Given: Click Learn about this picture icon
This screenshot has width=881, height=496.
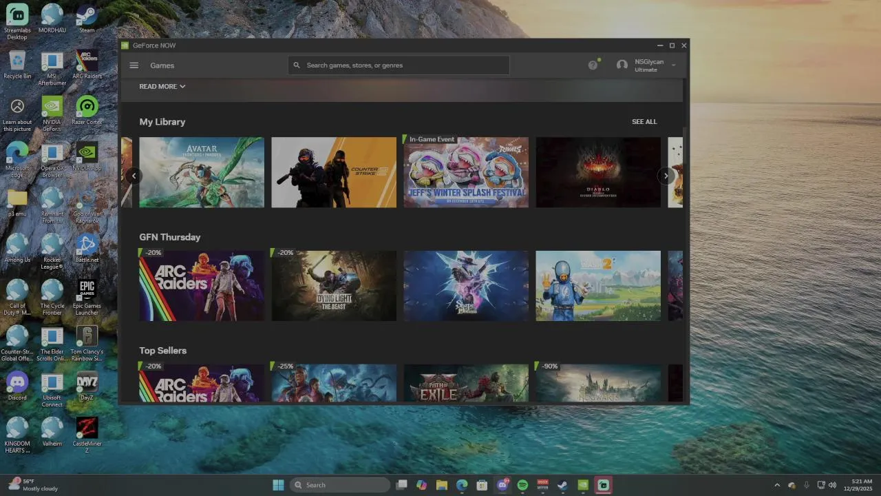Looking at the screenshot, I should (x=17, y=114).
